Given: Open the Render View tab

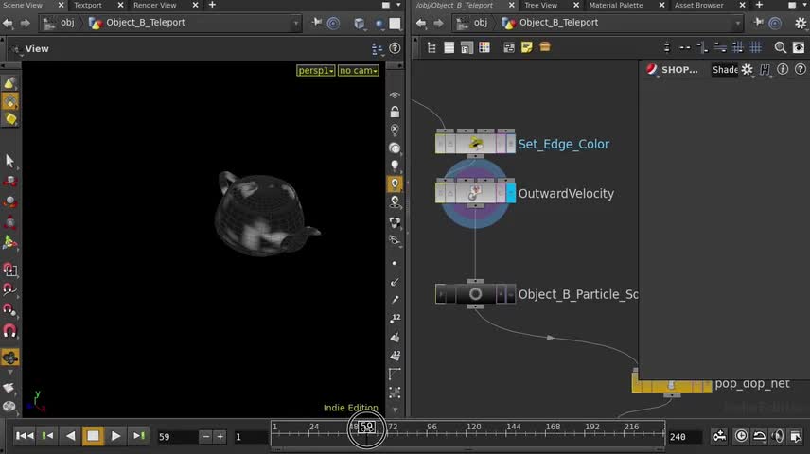Looking at the screenshot, I should click(x=155, y=5).
